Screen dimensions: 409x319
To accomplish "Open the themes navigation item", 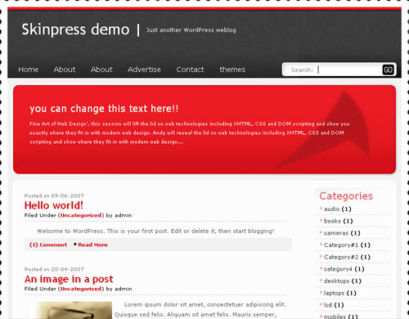I will (x=232, y=70).
